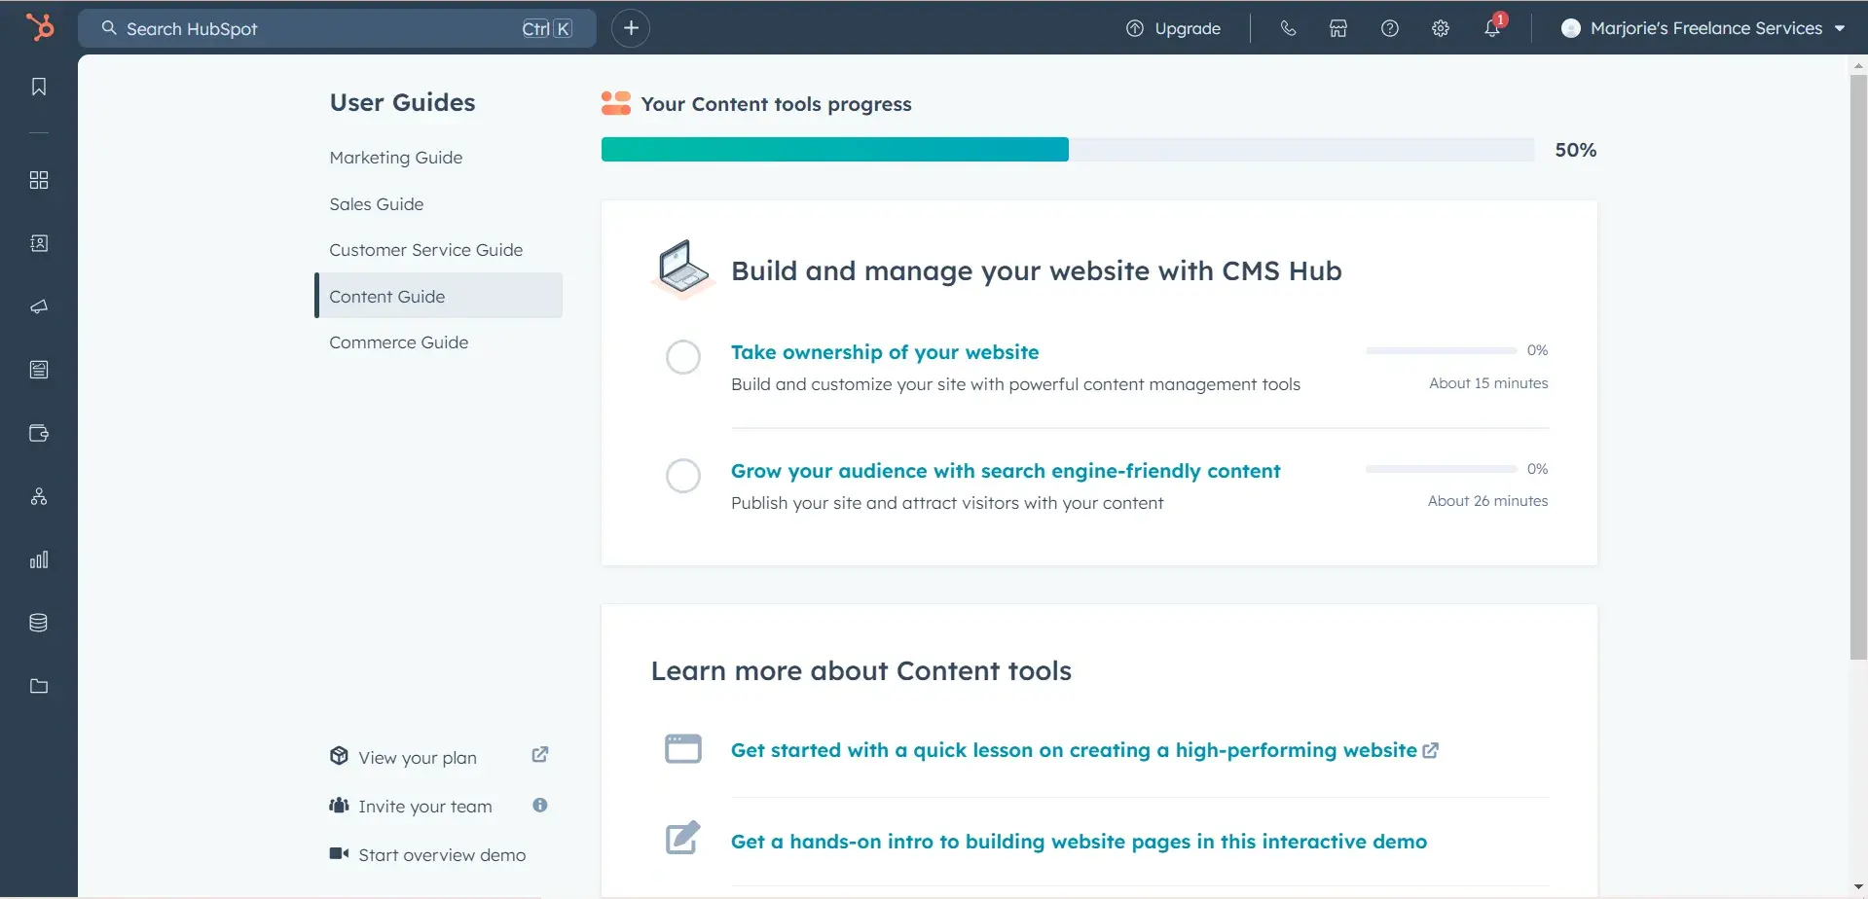Click the HubSpot sprocket logo
The image size is (1868, 899).
coord(40,26)
